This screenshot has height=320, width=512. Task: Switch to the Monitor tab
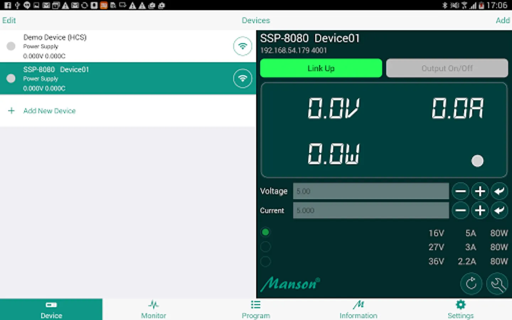154,309
